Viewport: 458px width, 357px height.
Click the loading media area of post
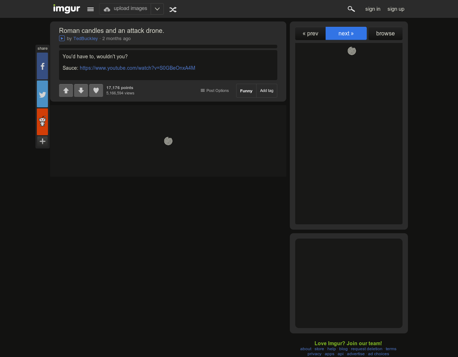168,141
